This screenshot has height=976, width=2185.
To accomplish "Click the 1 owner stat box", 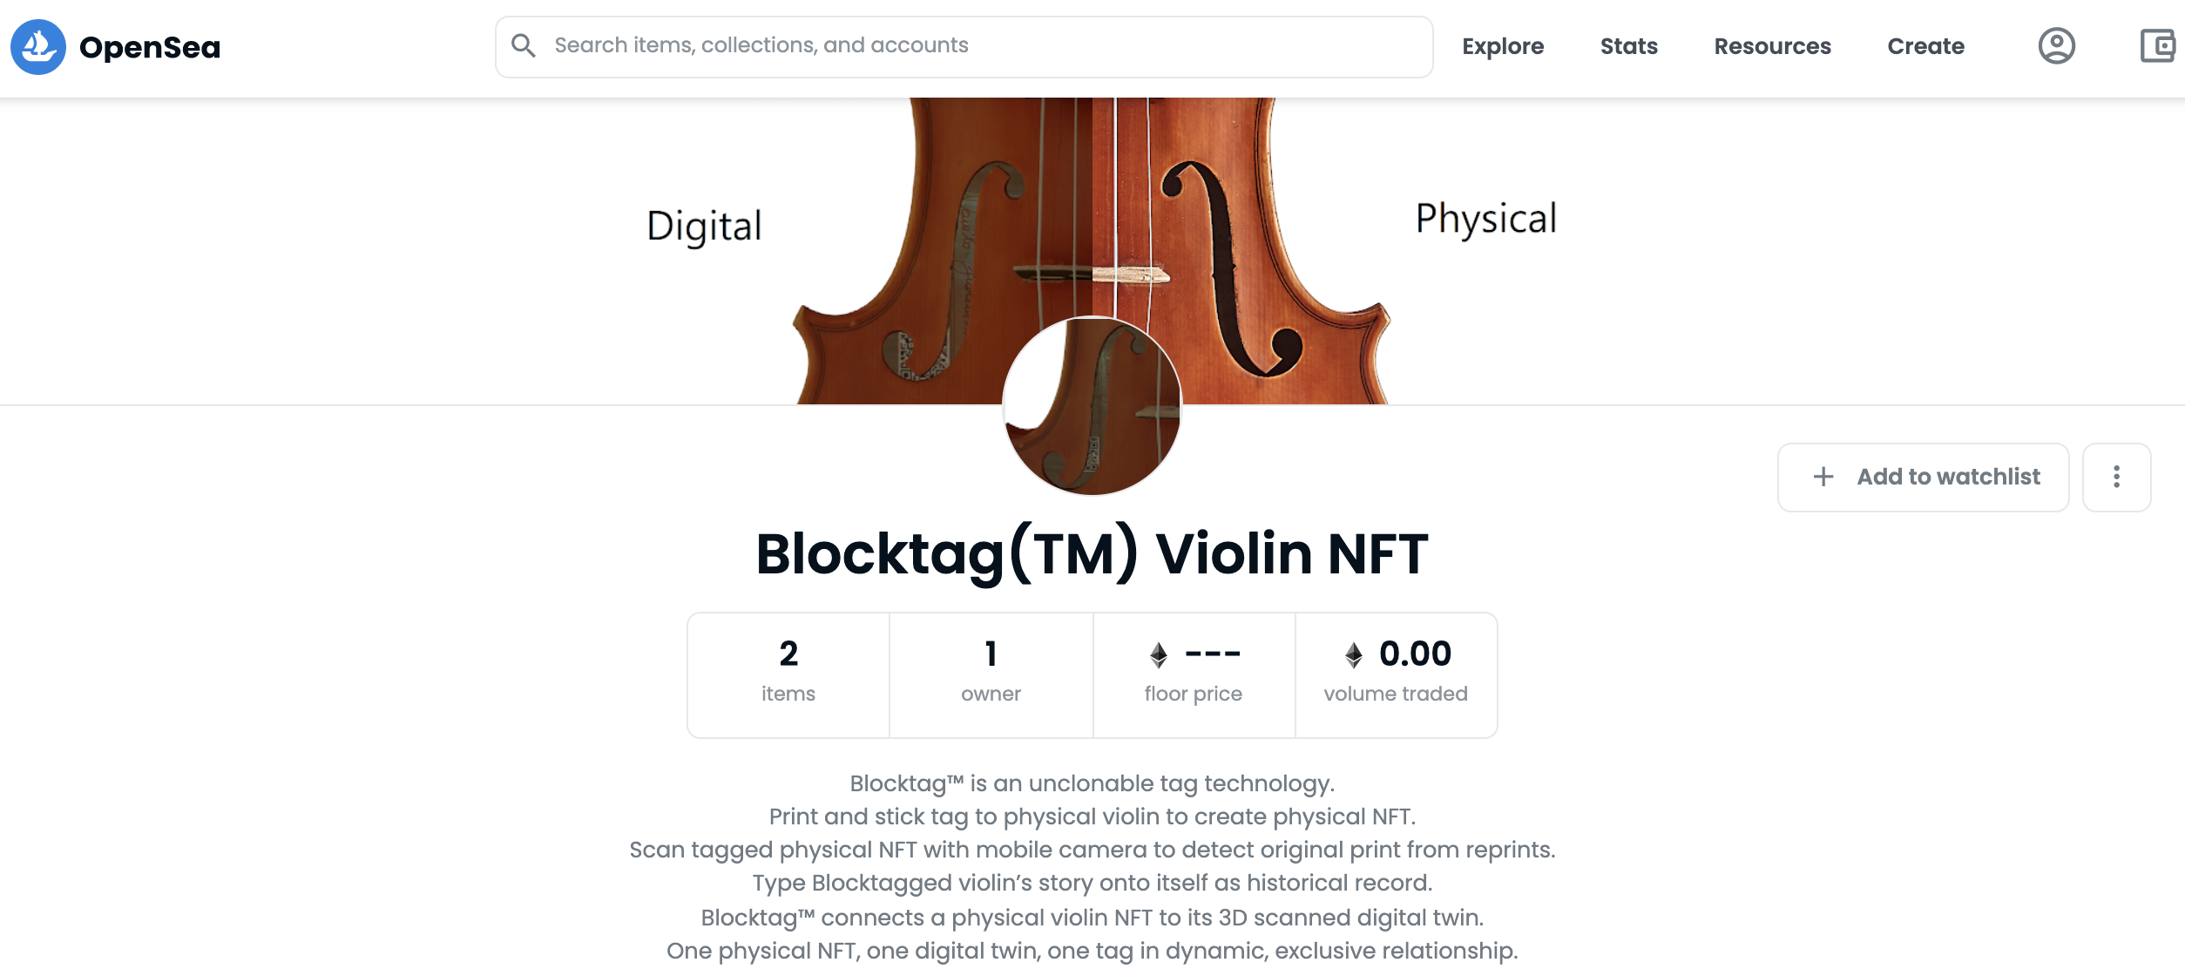I will click(991, 674).
